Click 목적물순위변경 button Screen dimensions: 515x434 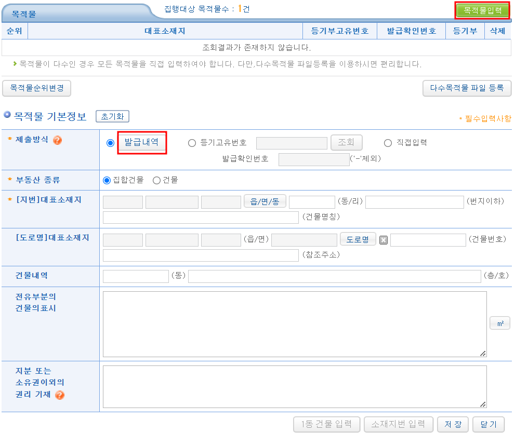[x=36, y=88]
